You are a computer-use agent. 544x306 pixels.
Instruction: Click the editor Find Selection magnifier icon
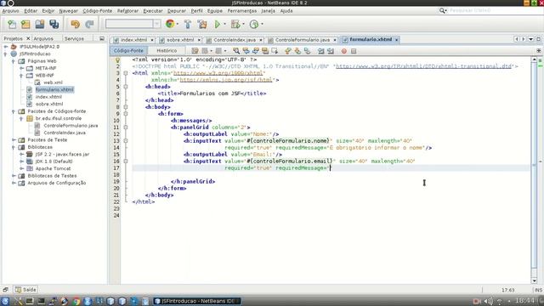tap(236, 51)
